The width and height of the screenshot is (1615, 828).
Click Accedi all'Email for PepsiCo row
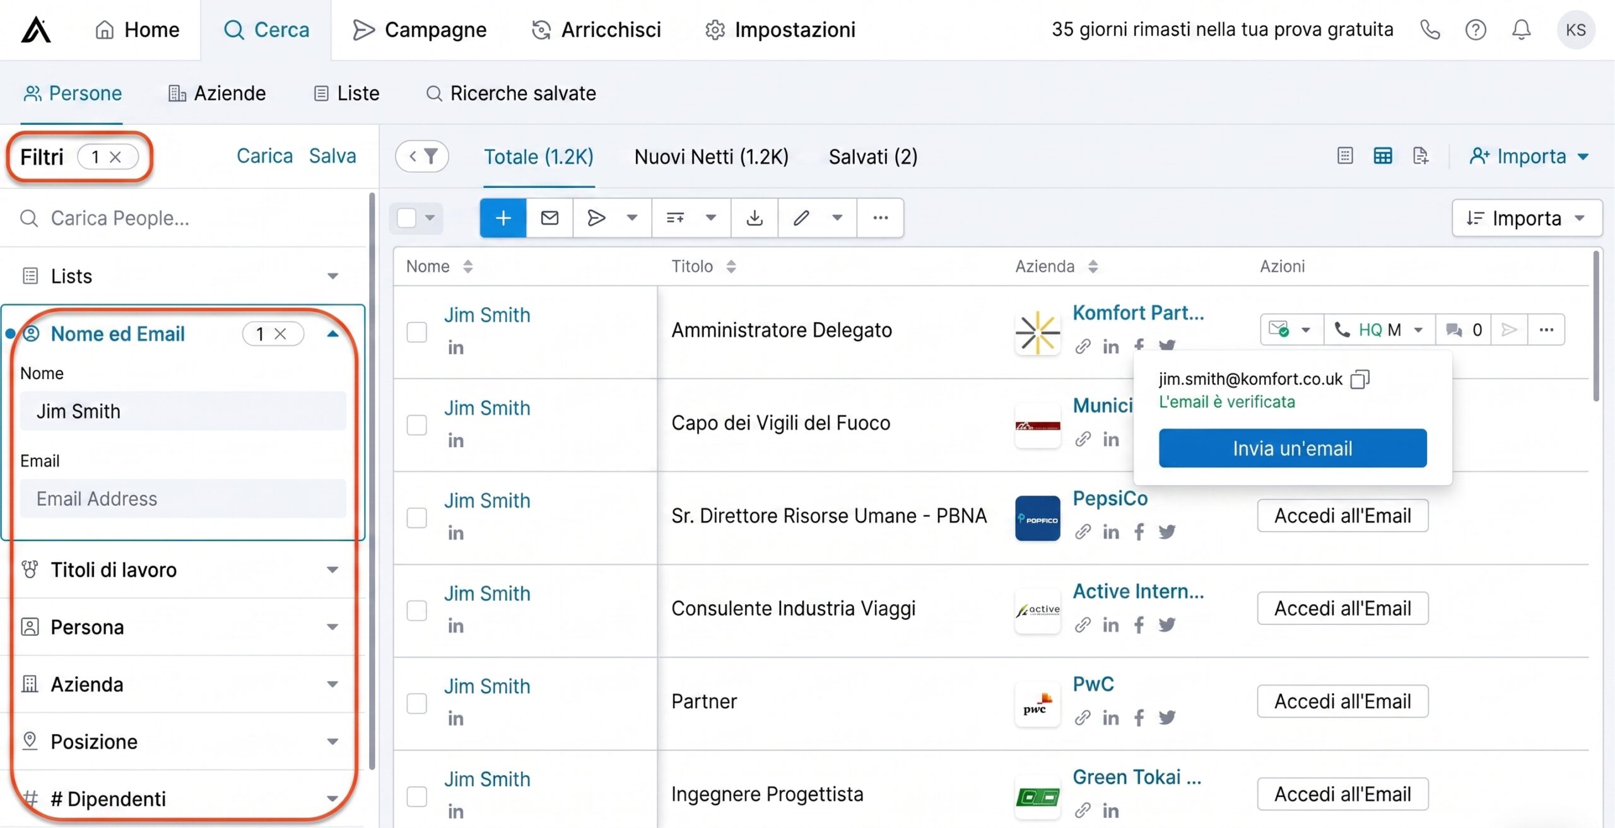[1342, 516]
